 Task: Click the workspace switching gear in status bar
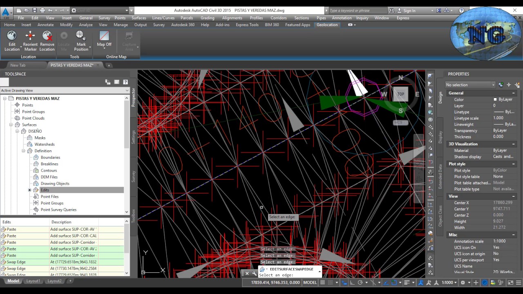463,283
